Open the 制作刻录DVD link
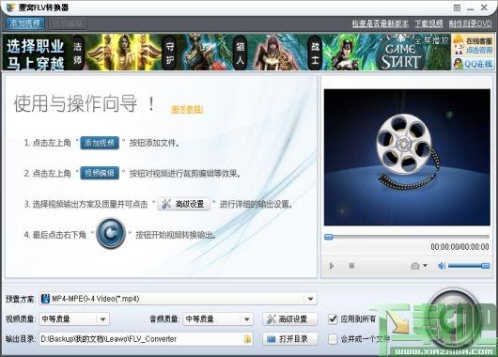 (x=470, y=23)
